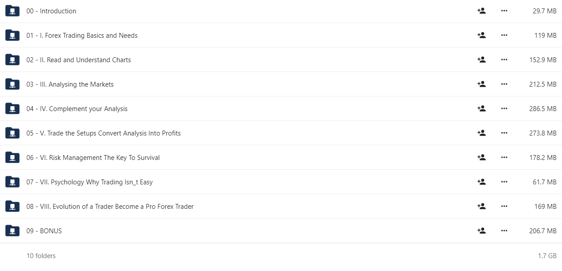Open more options for 09 - BONUS folder

tap(504, 231)
